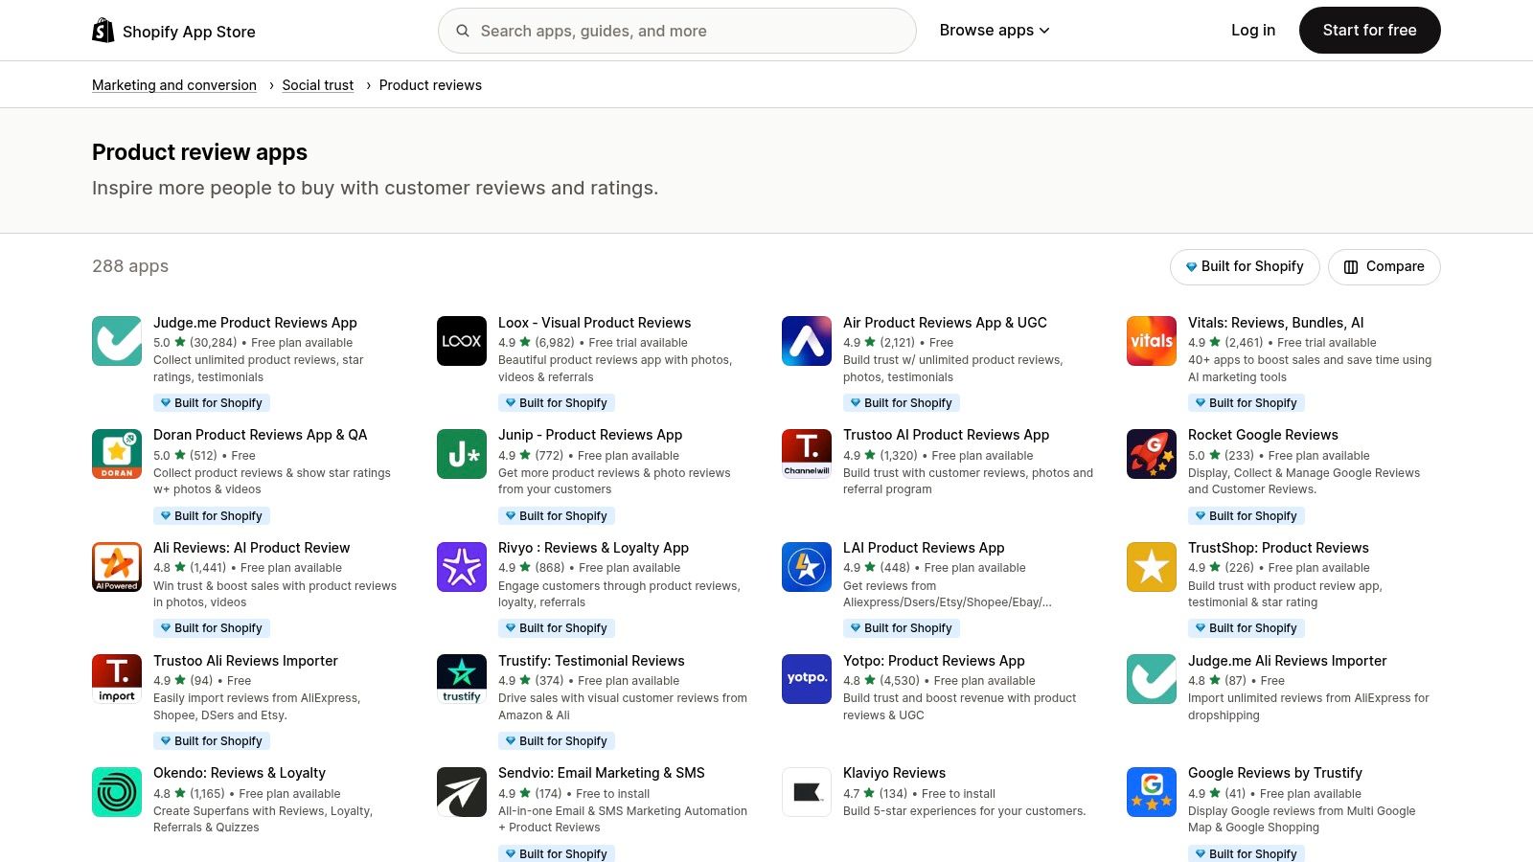Click the search magnifier icon
Image resolution: width=1533 pixels, height=862 pixels.
tap(463, 31)
